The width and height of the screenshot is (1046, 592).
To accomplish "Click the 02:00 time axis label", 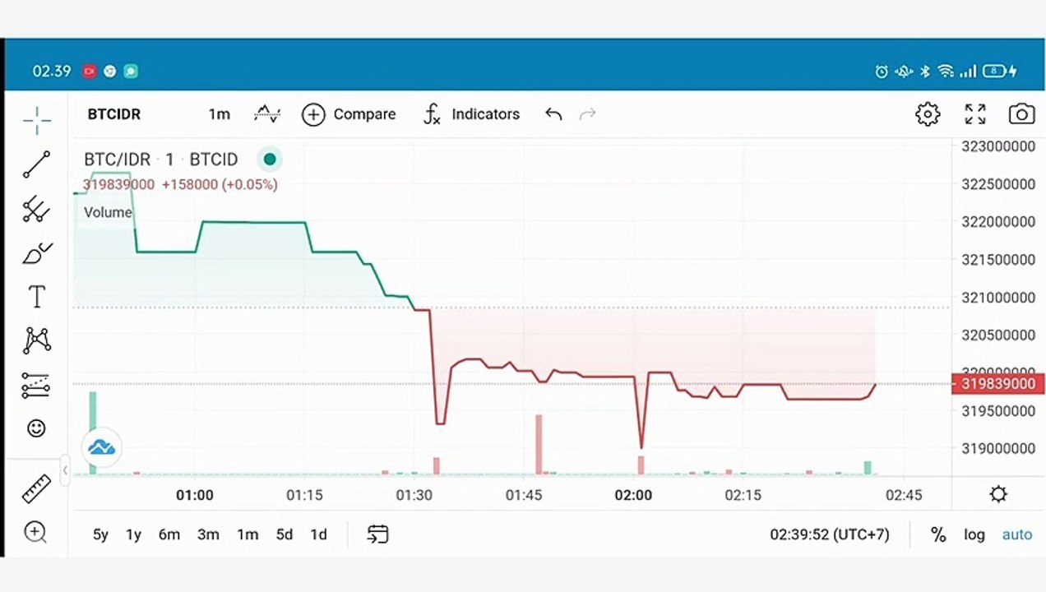I will 633,495.
